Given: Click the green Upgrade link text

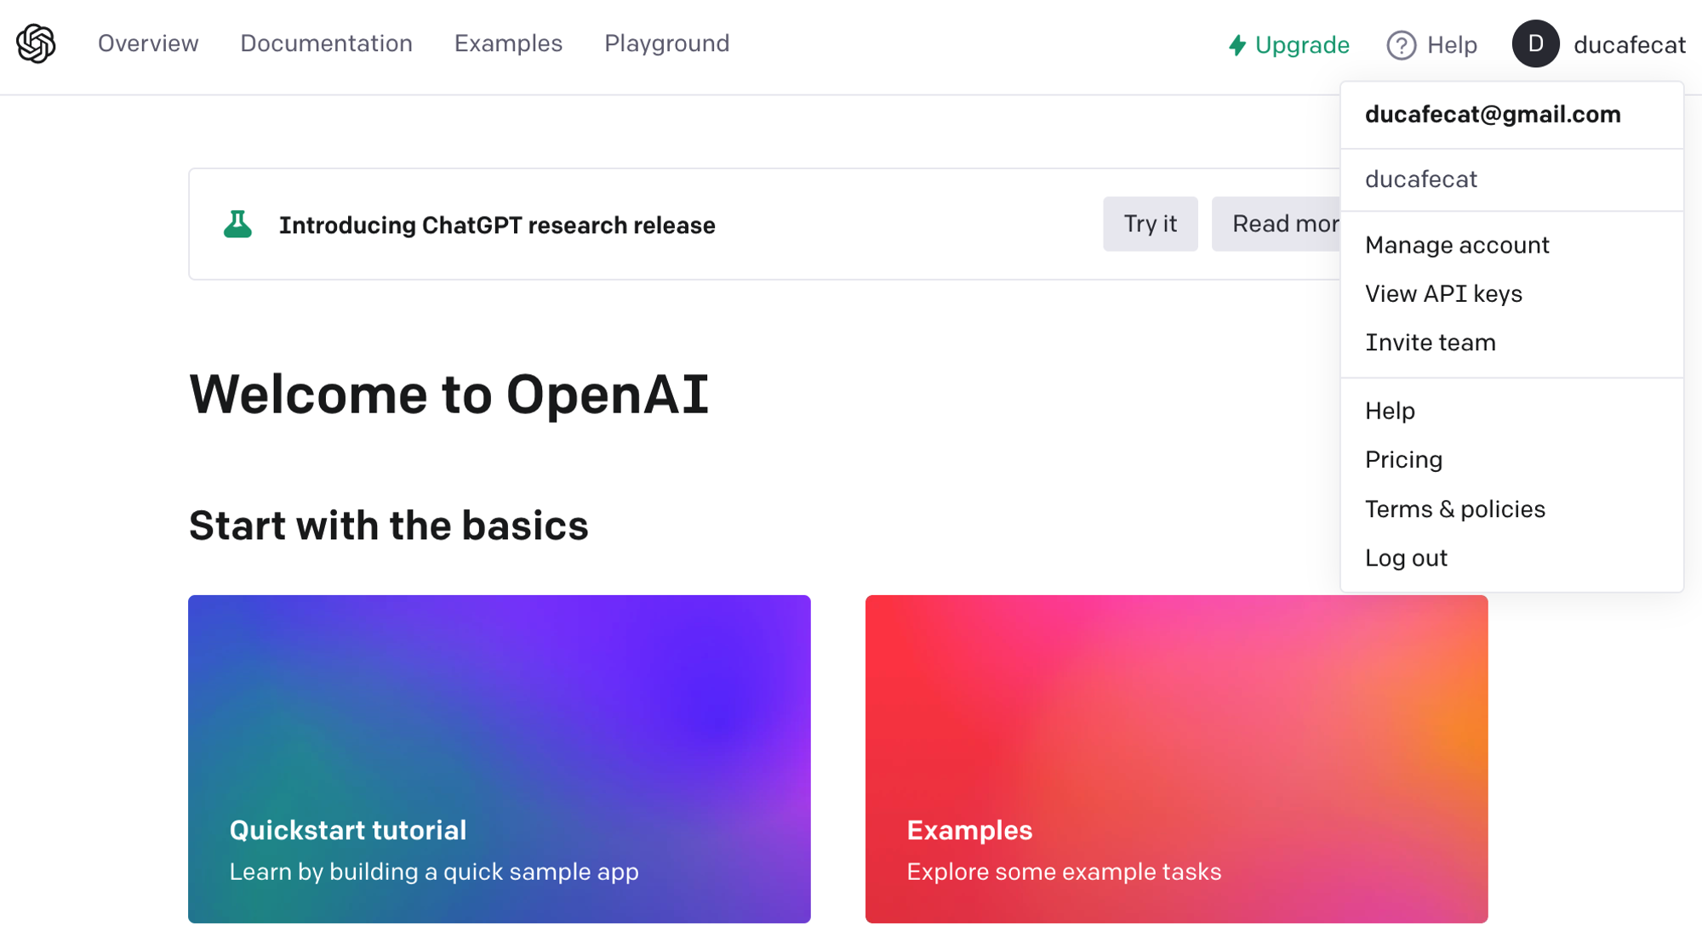Looking at the screenshot, I should coord(1302,45).
